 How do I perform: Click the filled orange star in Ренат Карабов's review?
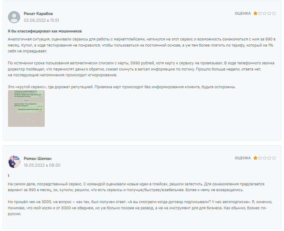(255, 13)
